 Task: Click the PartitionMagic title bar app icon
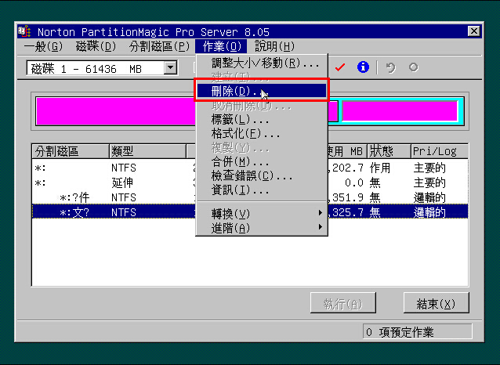(x=24, y=31)
